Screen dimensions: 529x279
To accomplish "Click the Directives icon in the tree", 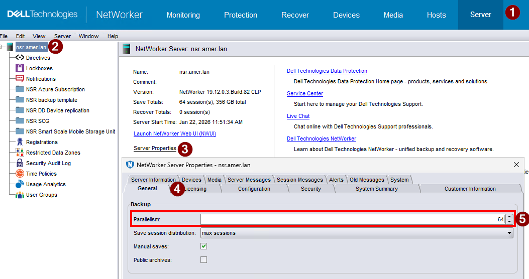I will [20, 58].
